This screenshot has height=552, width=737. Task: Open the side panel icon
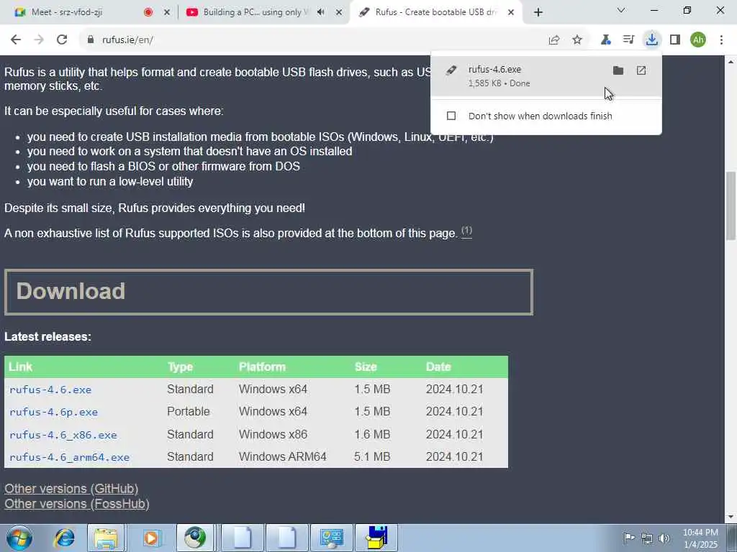pos(675,40)
